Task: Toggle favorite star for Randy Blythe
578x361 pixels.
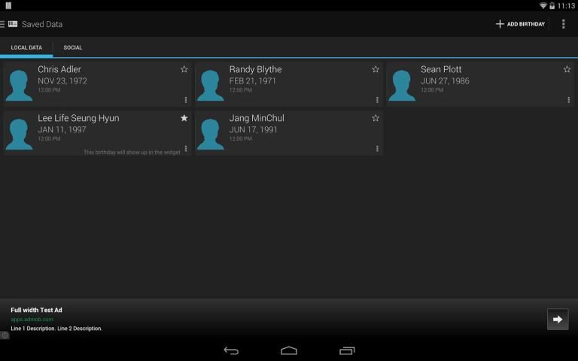Action: pos(376,69)
